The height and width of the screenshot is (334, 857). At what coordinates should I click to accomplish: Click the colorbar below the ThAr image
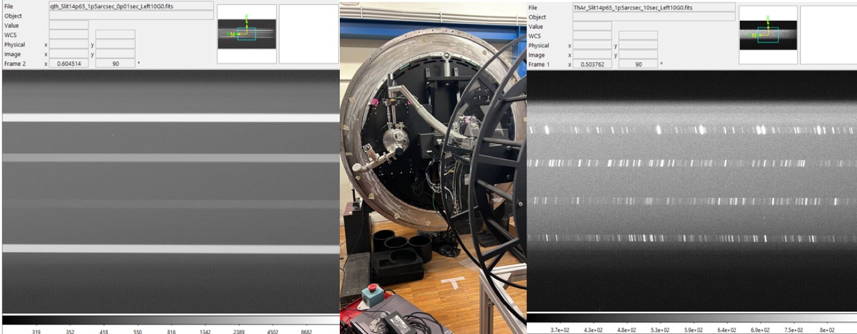tap(690, 318)
